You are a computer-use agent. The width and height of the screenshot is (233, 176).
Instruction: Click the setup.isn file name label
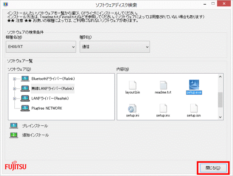[x=194, y=116]
